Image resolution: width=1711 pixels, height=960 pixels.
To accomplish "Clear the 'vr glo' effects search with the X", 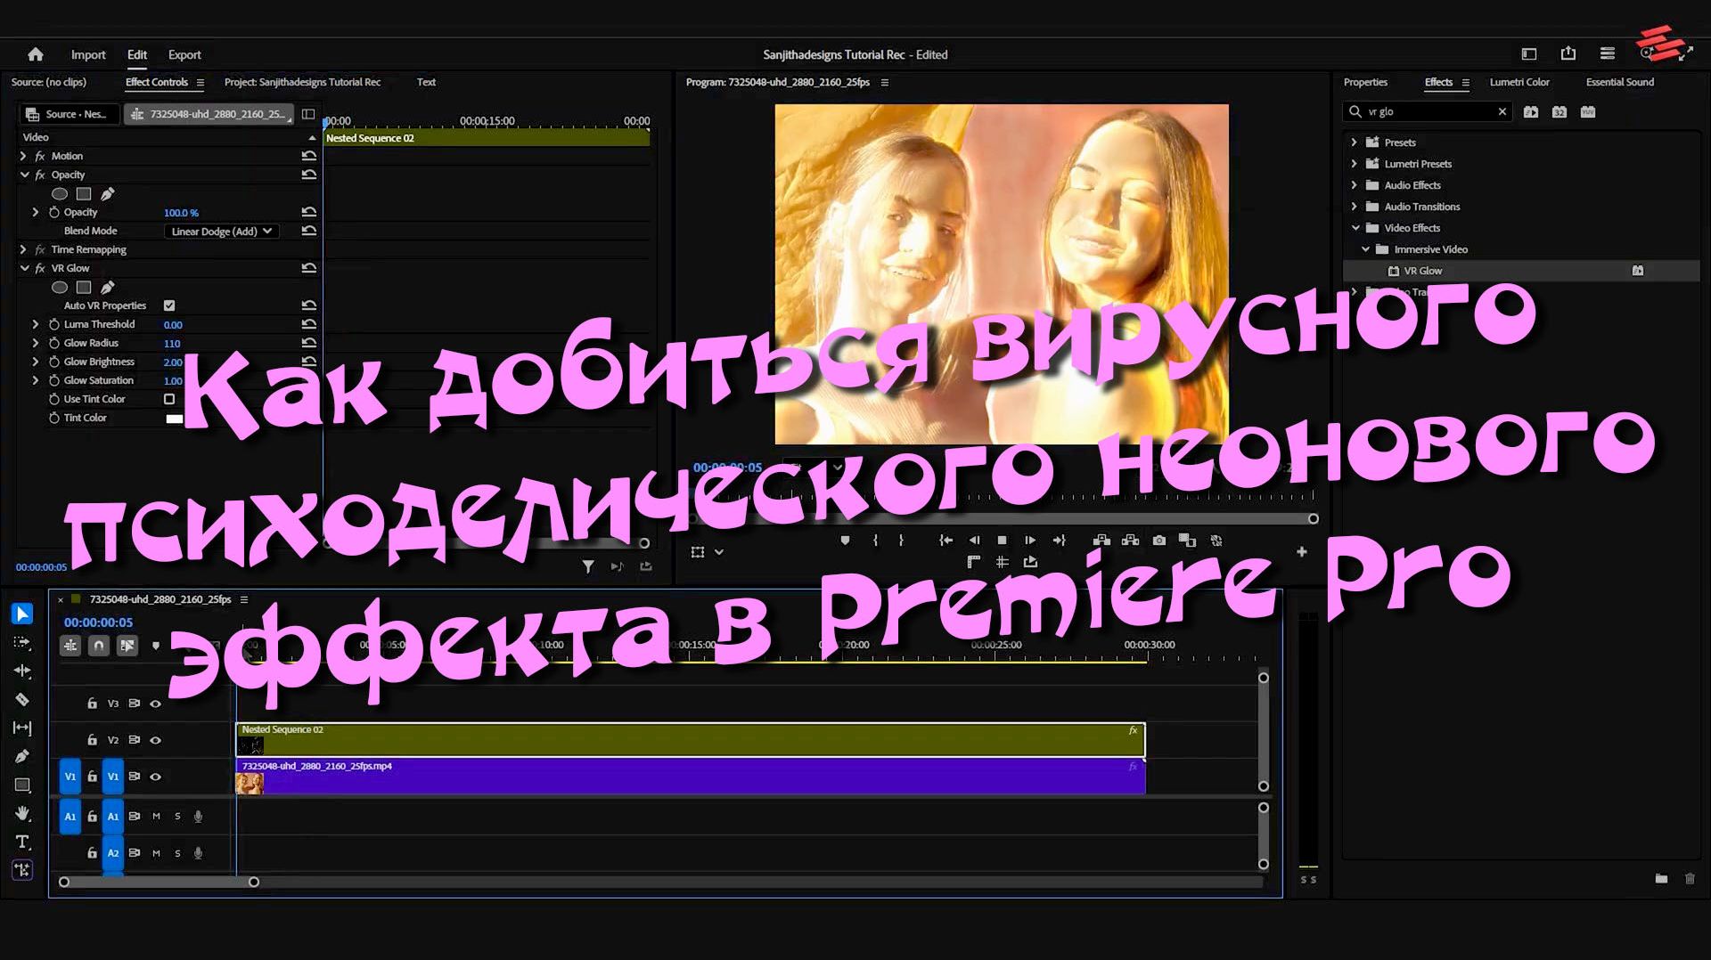I will 1502,111.
